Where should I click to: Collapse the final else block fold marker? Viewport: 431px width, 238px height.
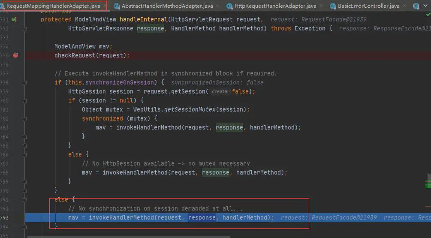click(x=24, y=199)
